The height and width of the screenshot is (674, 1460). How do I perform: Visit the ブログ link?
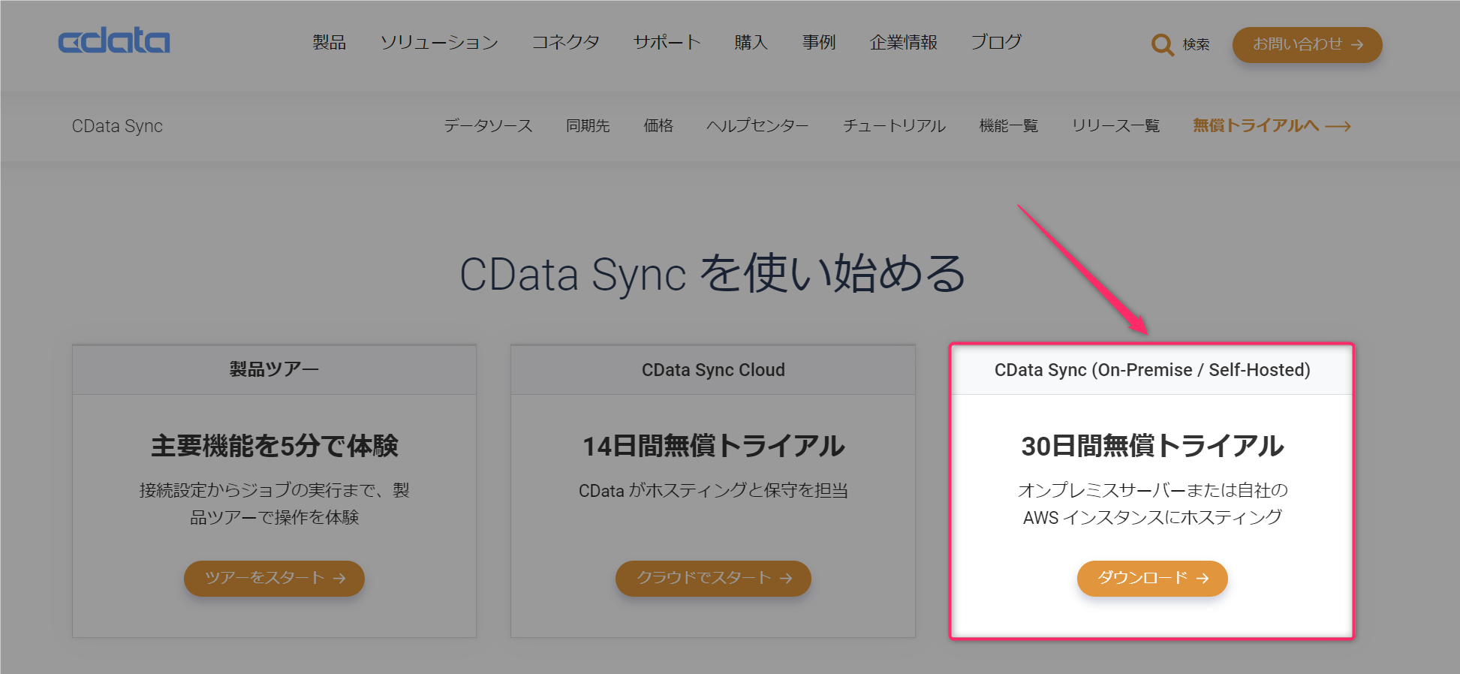click(x=996, y=43)
